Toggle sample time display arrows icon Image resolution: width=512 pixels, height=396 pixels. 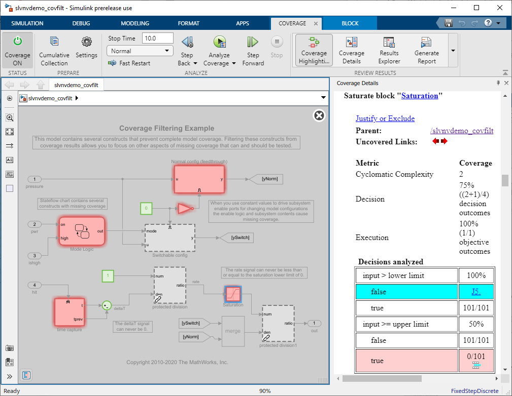(10, 146)
